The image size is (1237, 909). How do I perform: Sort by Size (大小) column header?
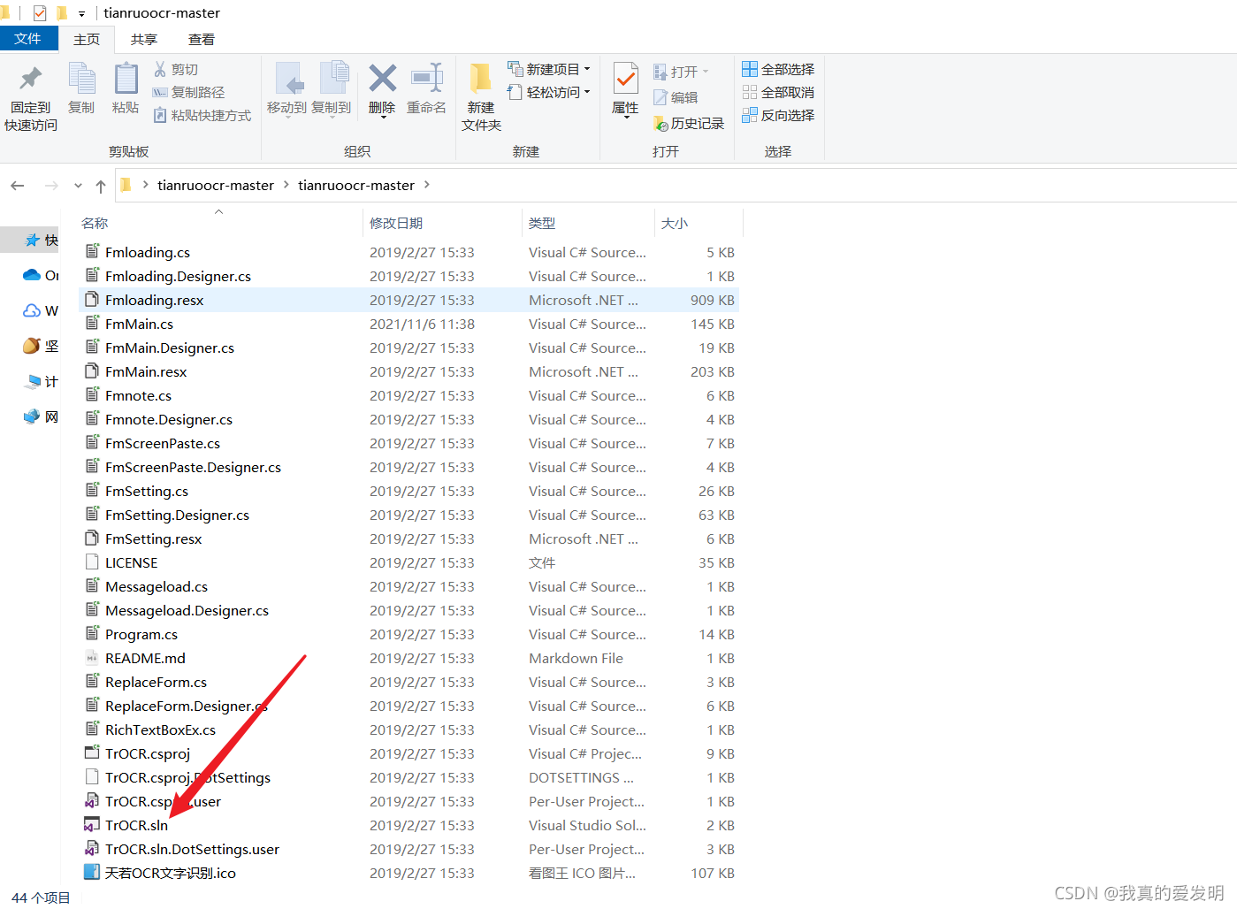(x=675, y=223)
